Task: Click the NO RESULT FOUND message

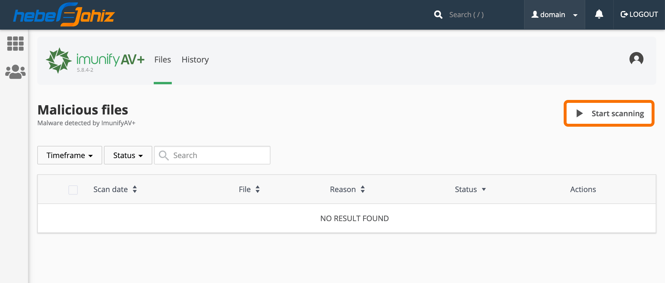Action: (354, 218)
